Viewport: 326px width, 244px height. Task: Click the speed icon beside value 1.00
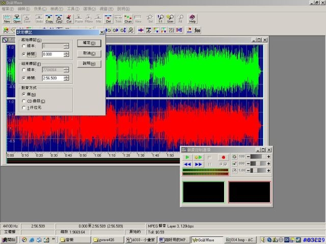tap(234, 170)
